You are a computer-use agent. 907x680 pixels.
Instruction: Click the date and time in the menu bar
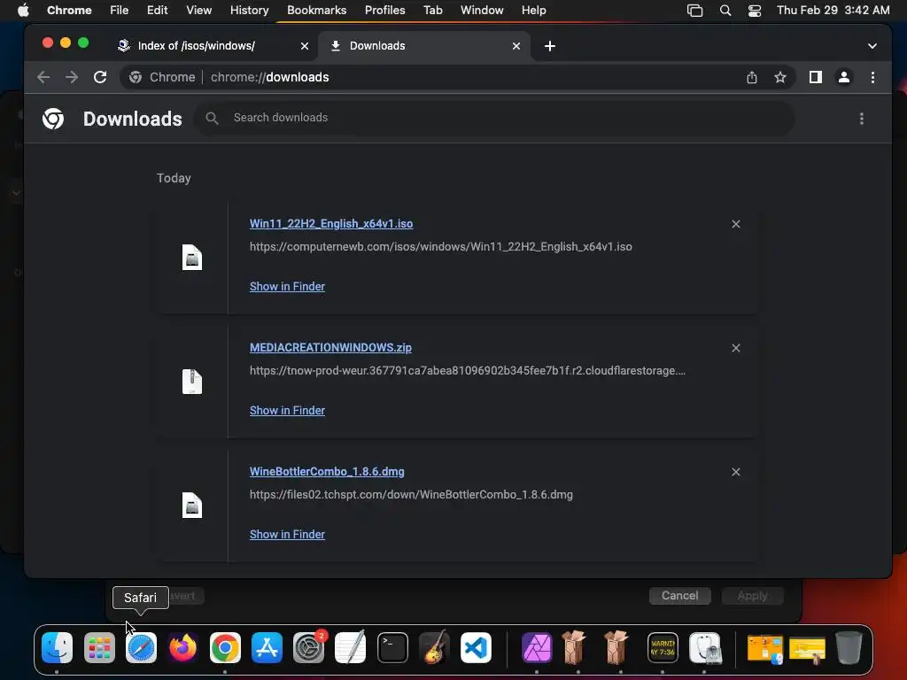click(x=833, y=11)
